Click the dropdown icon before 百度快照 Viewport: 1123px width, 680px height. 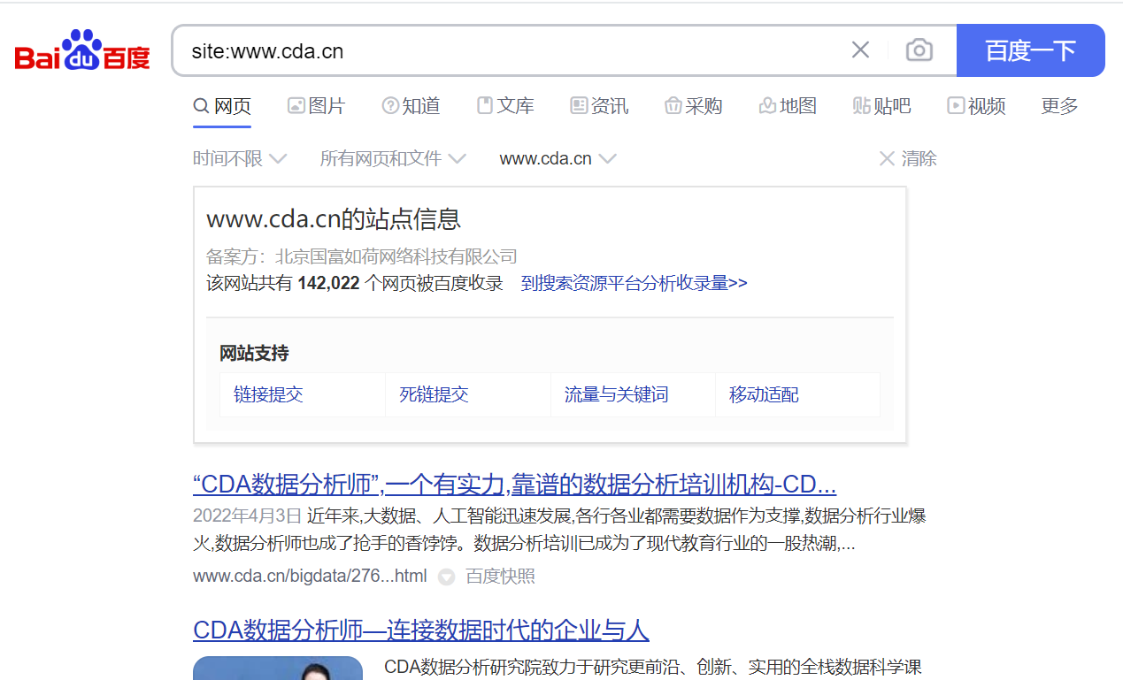point(447,577)
